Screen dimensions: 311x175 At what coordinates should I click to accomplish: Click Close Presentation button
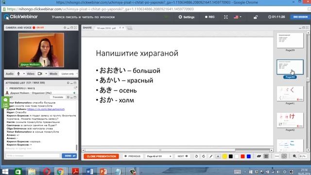[102, 157]
